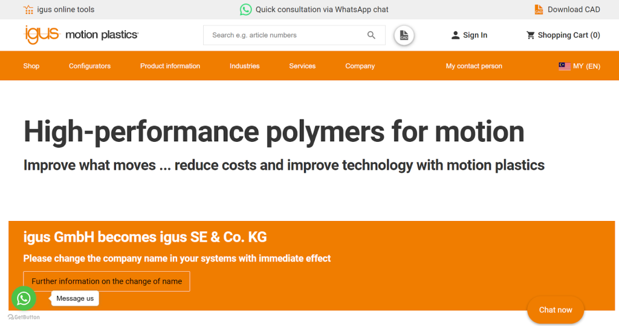Click the Sign In person icon
This screenshot has width=619, height=326.
[x=455, y=35]
